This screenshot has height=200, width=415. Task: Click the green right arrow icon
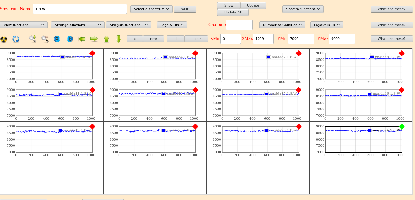pyautogui.click(x=94, y=39)
